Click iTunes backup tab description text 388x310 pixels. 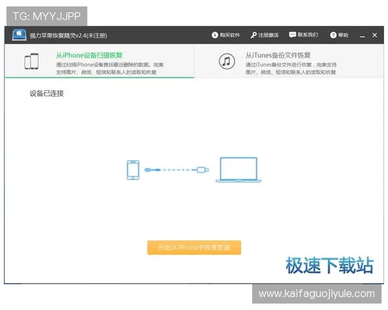click(291, 68)
